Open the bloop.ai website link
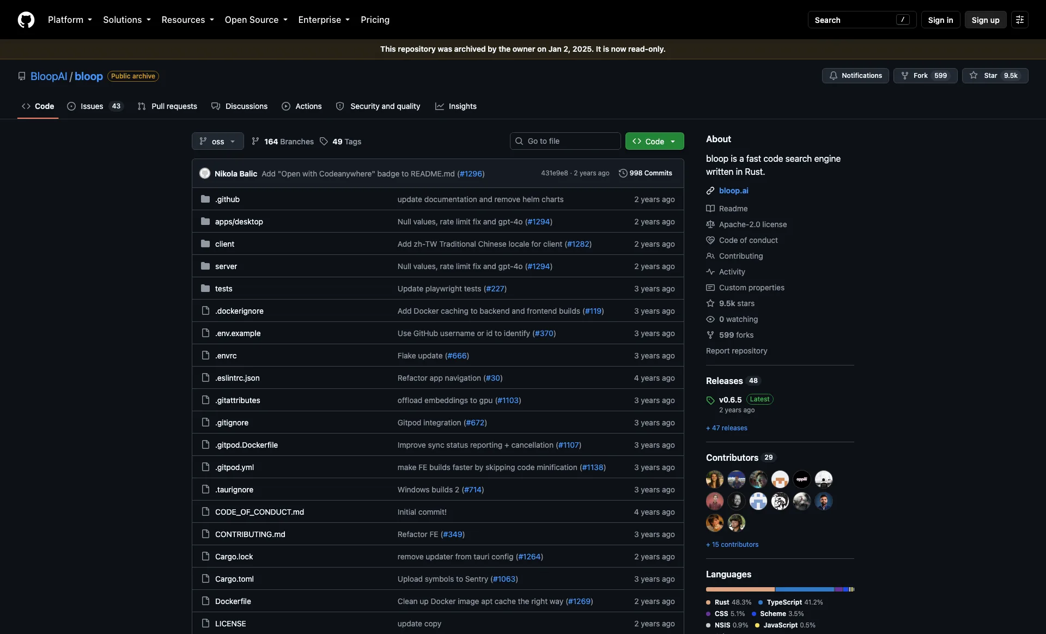Image resolution: width=1046 pixels, height=634 pixels. (x=733, y=191)
